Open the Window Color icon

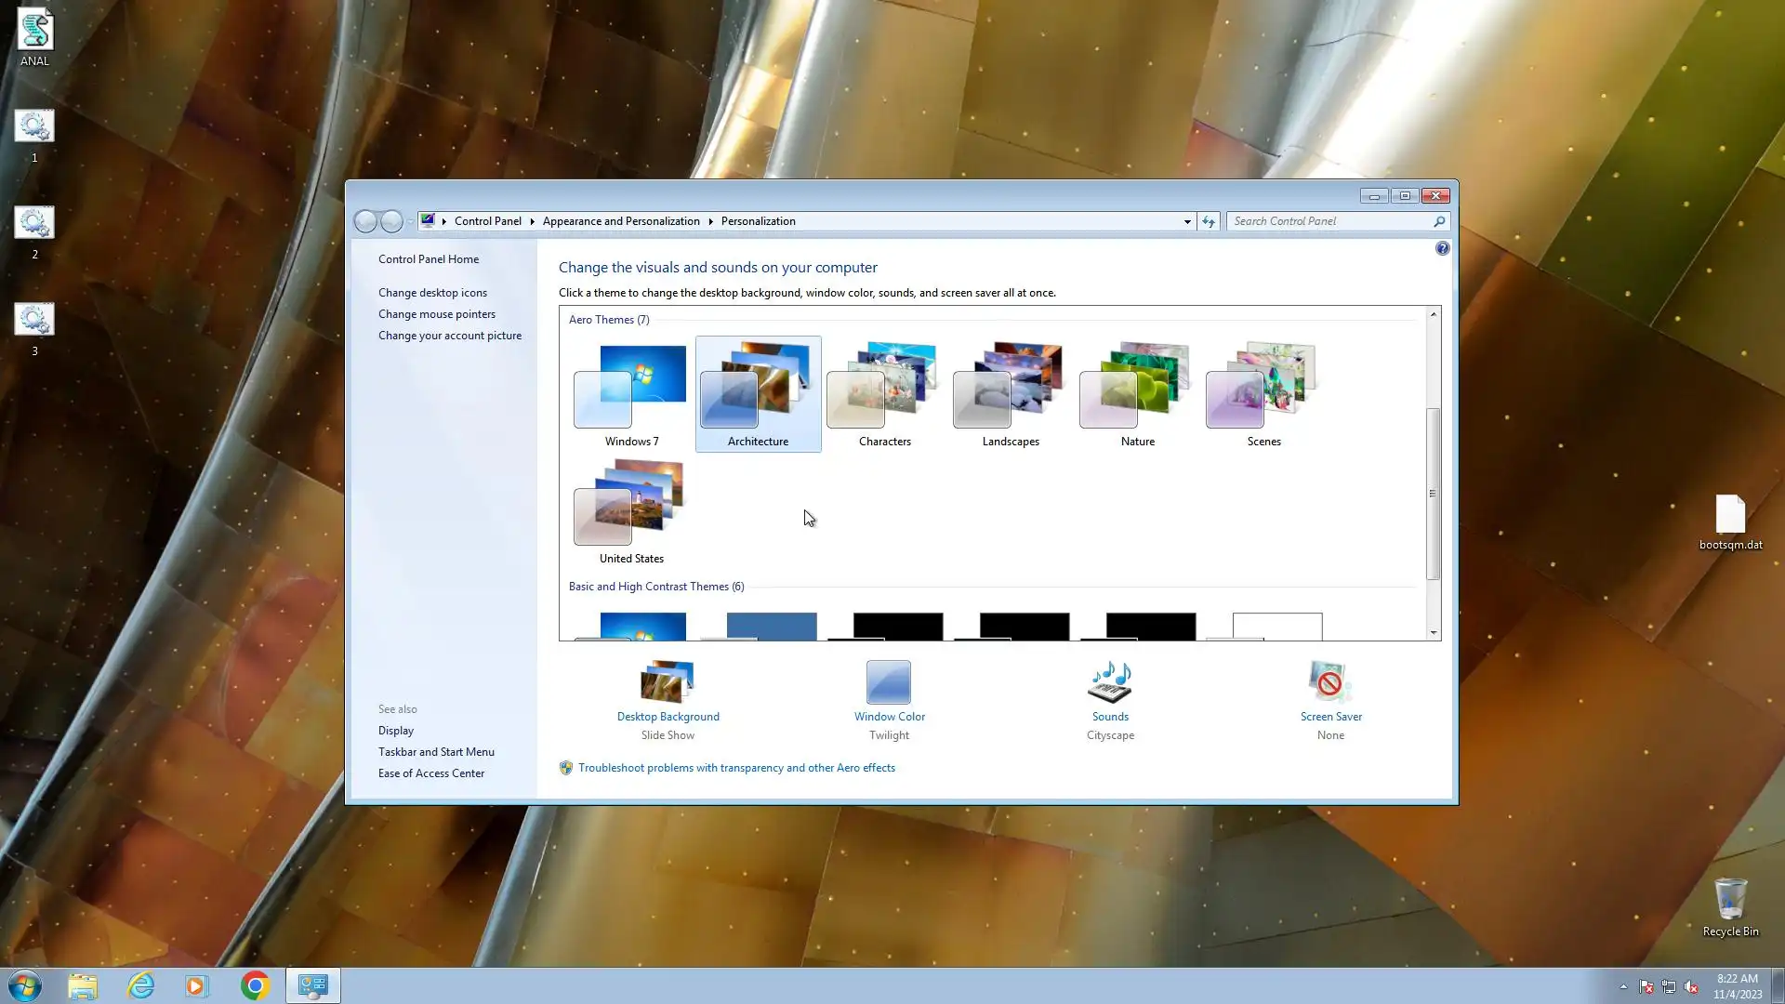(x=889, y=683)
